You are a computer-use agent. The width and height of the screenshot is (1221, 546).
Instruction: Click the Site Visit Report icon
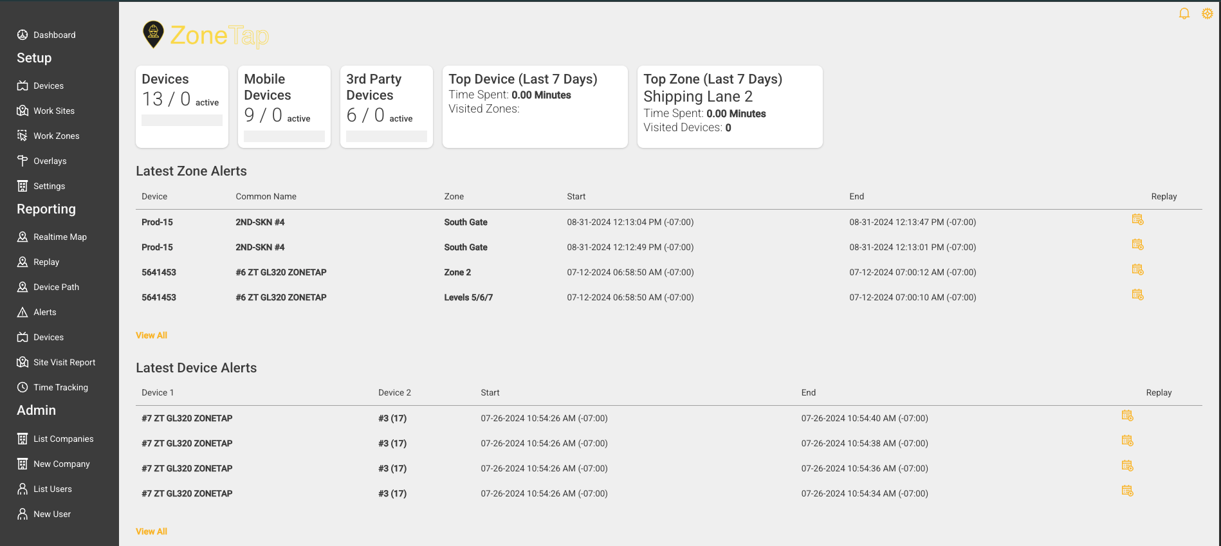coord(23,362)
